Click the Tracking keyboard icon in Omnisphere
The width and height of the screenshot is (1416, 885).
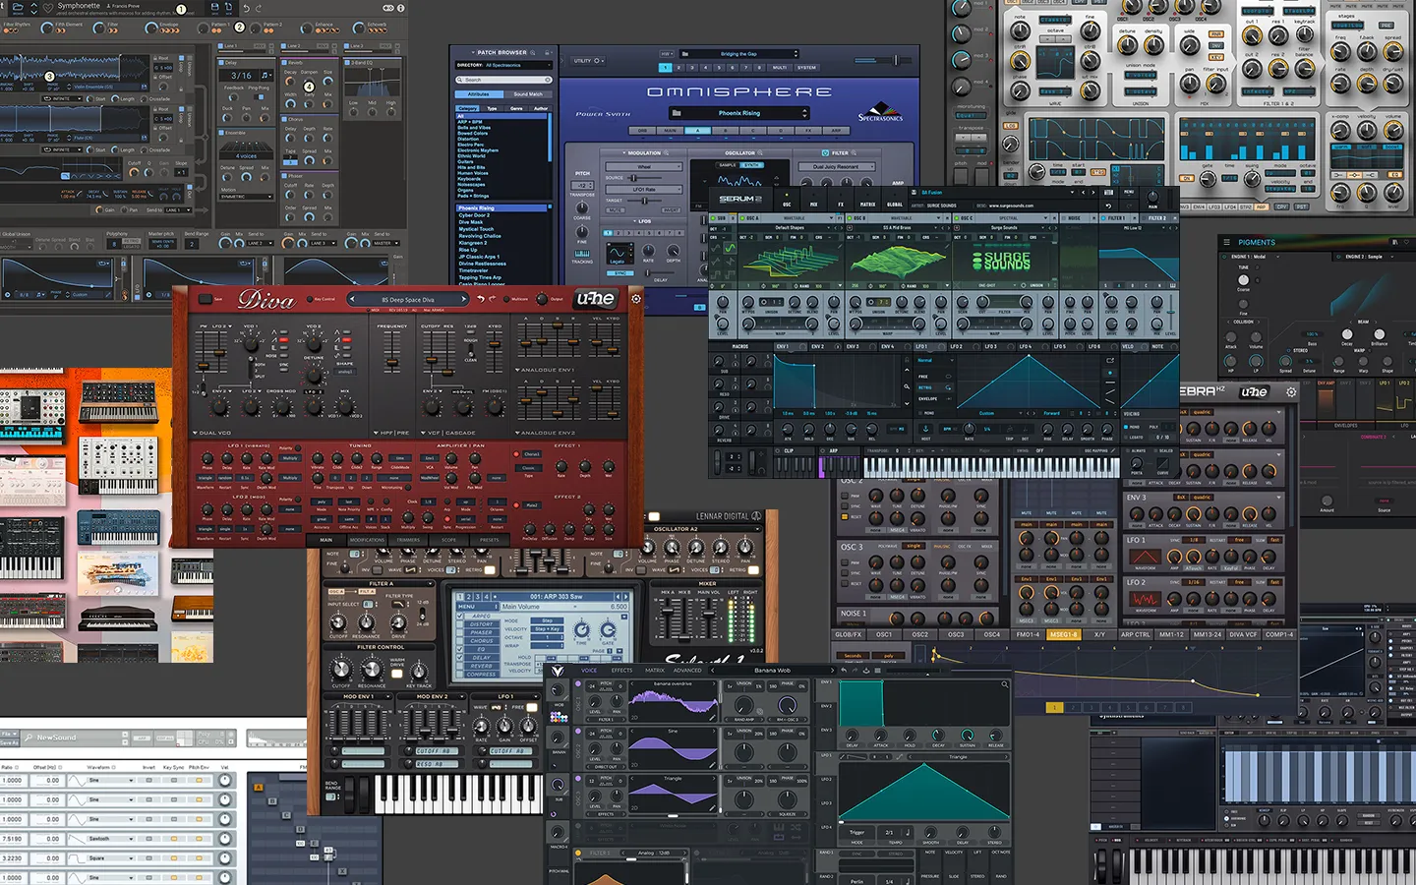[582, 254]
